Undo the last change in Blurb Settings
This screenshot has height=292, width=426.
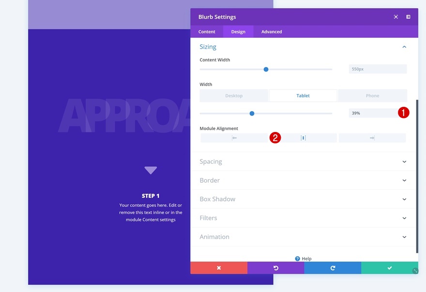(276, 268)
